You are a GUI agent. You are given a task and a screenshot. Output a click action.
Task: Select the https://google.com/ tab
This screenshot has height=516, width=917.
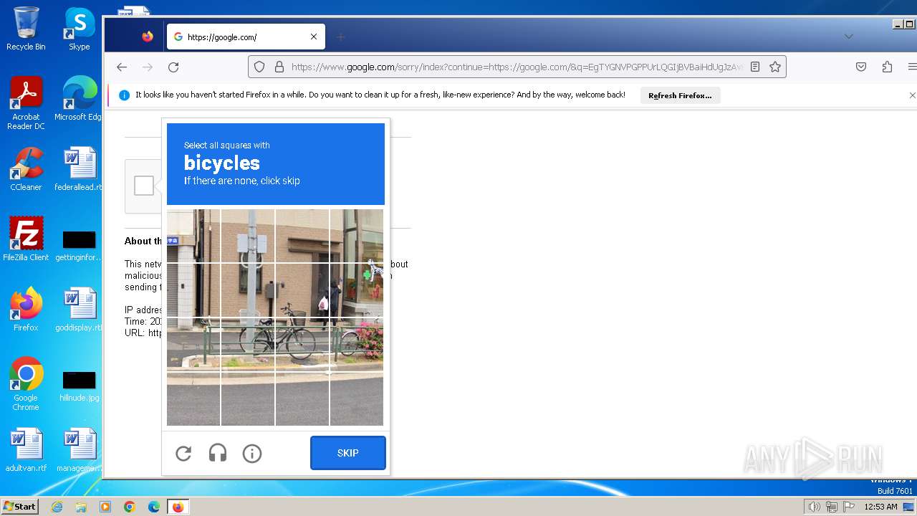tap(246, 37)
